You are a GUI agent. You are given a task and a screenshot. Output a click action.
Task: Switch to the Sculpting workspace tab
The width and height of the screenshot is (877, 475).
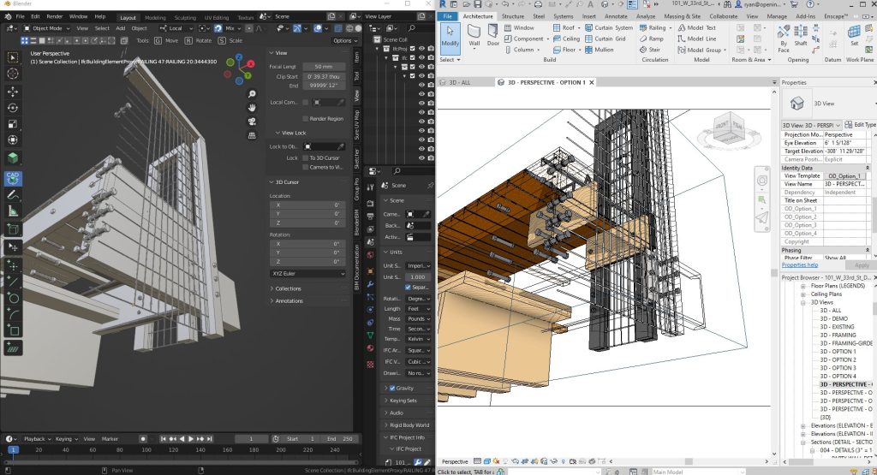pos(185,17)
